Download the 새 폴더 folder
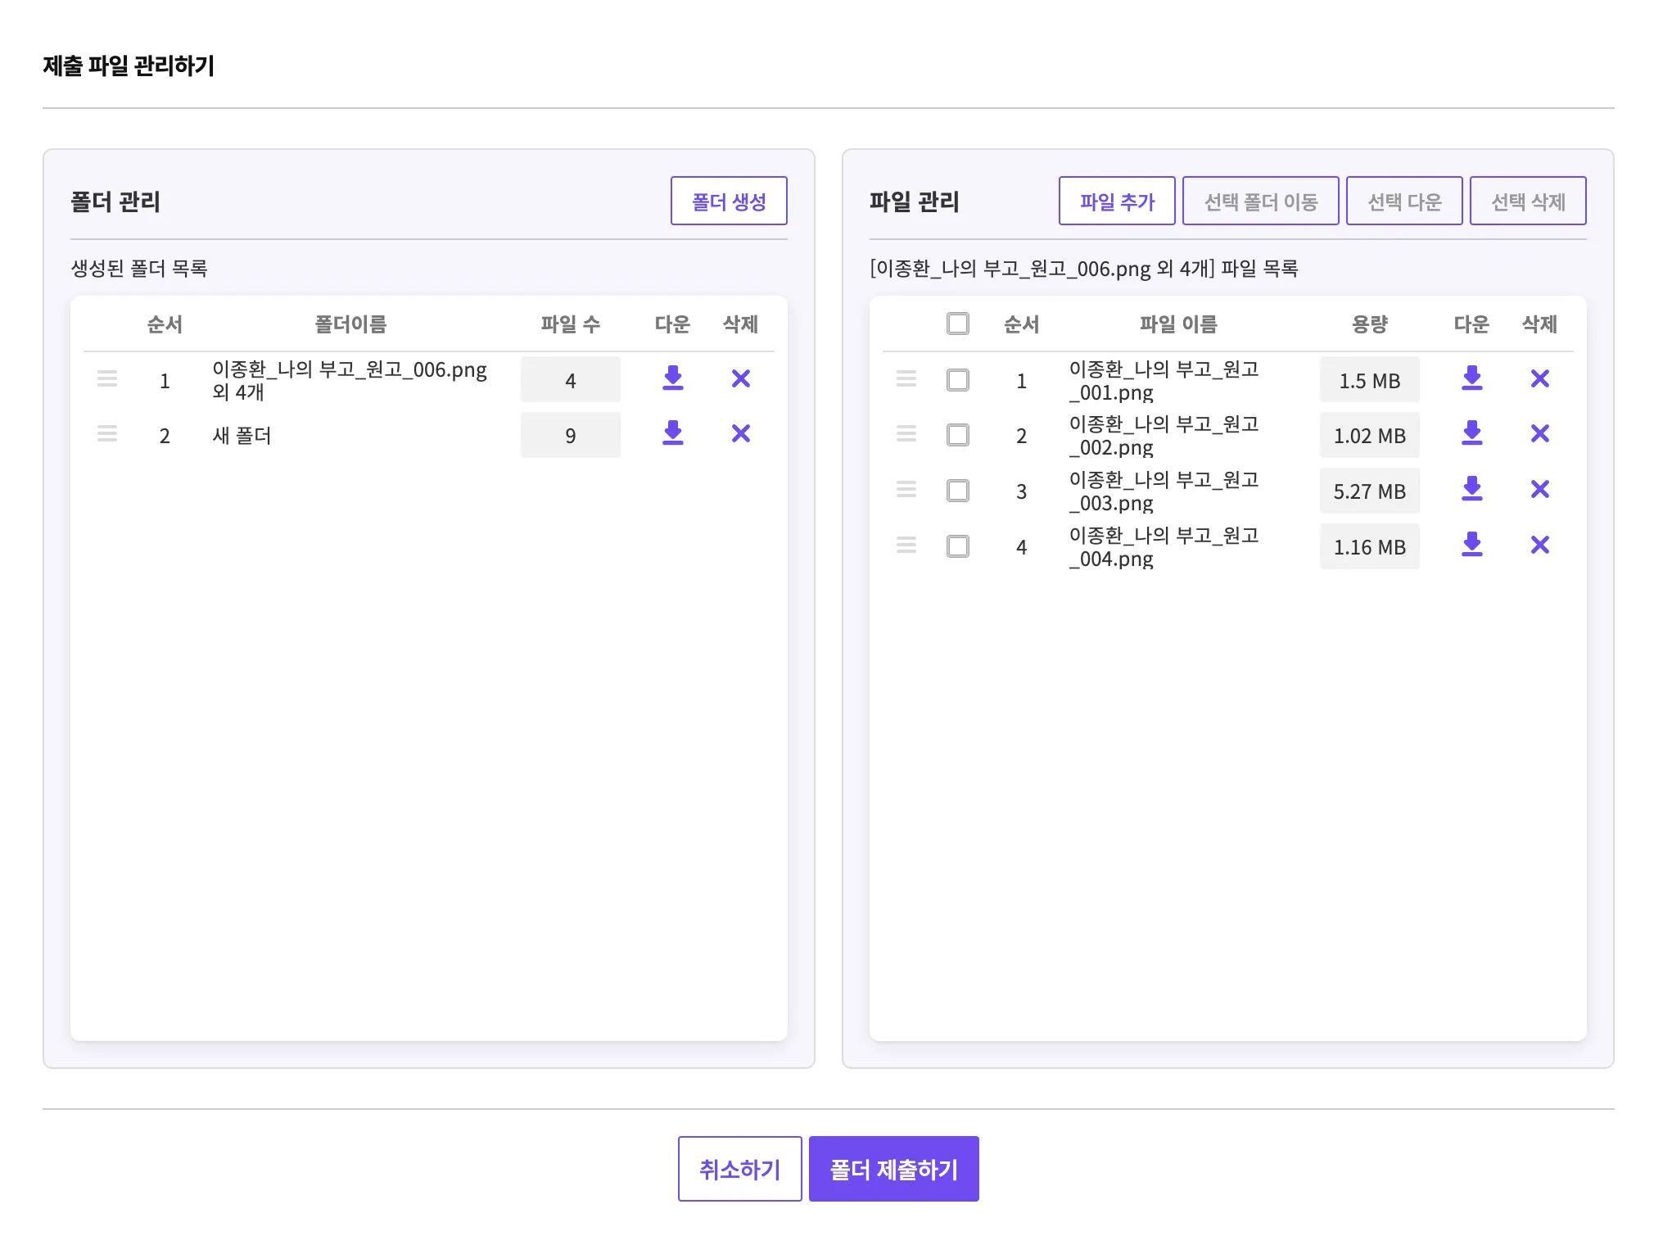1654x1245 pixels. click(672, 433)
